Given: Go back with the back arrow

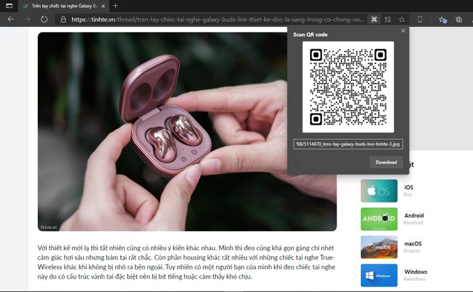Looking at the screenshot, I should (x=11, y=20).
